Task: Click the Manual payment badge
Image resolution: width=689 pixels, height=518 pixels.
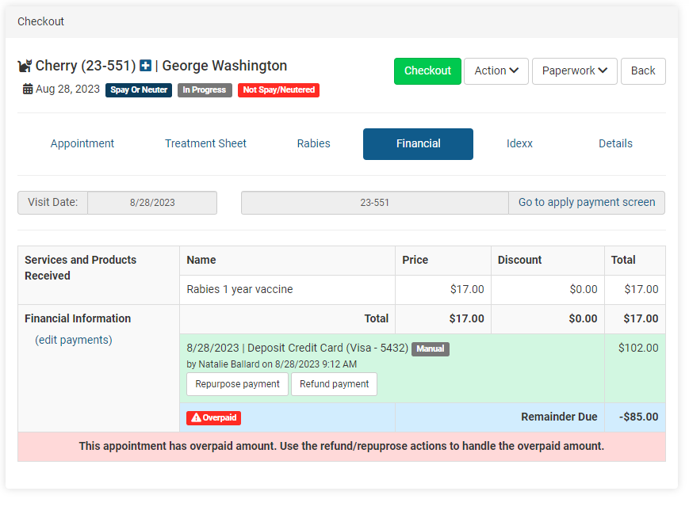Action: (430, 349)
